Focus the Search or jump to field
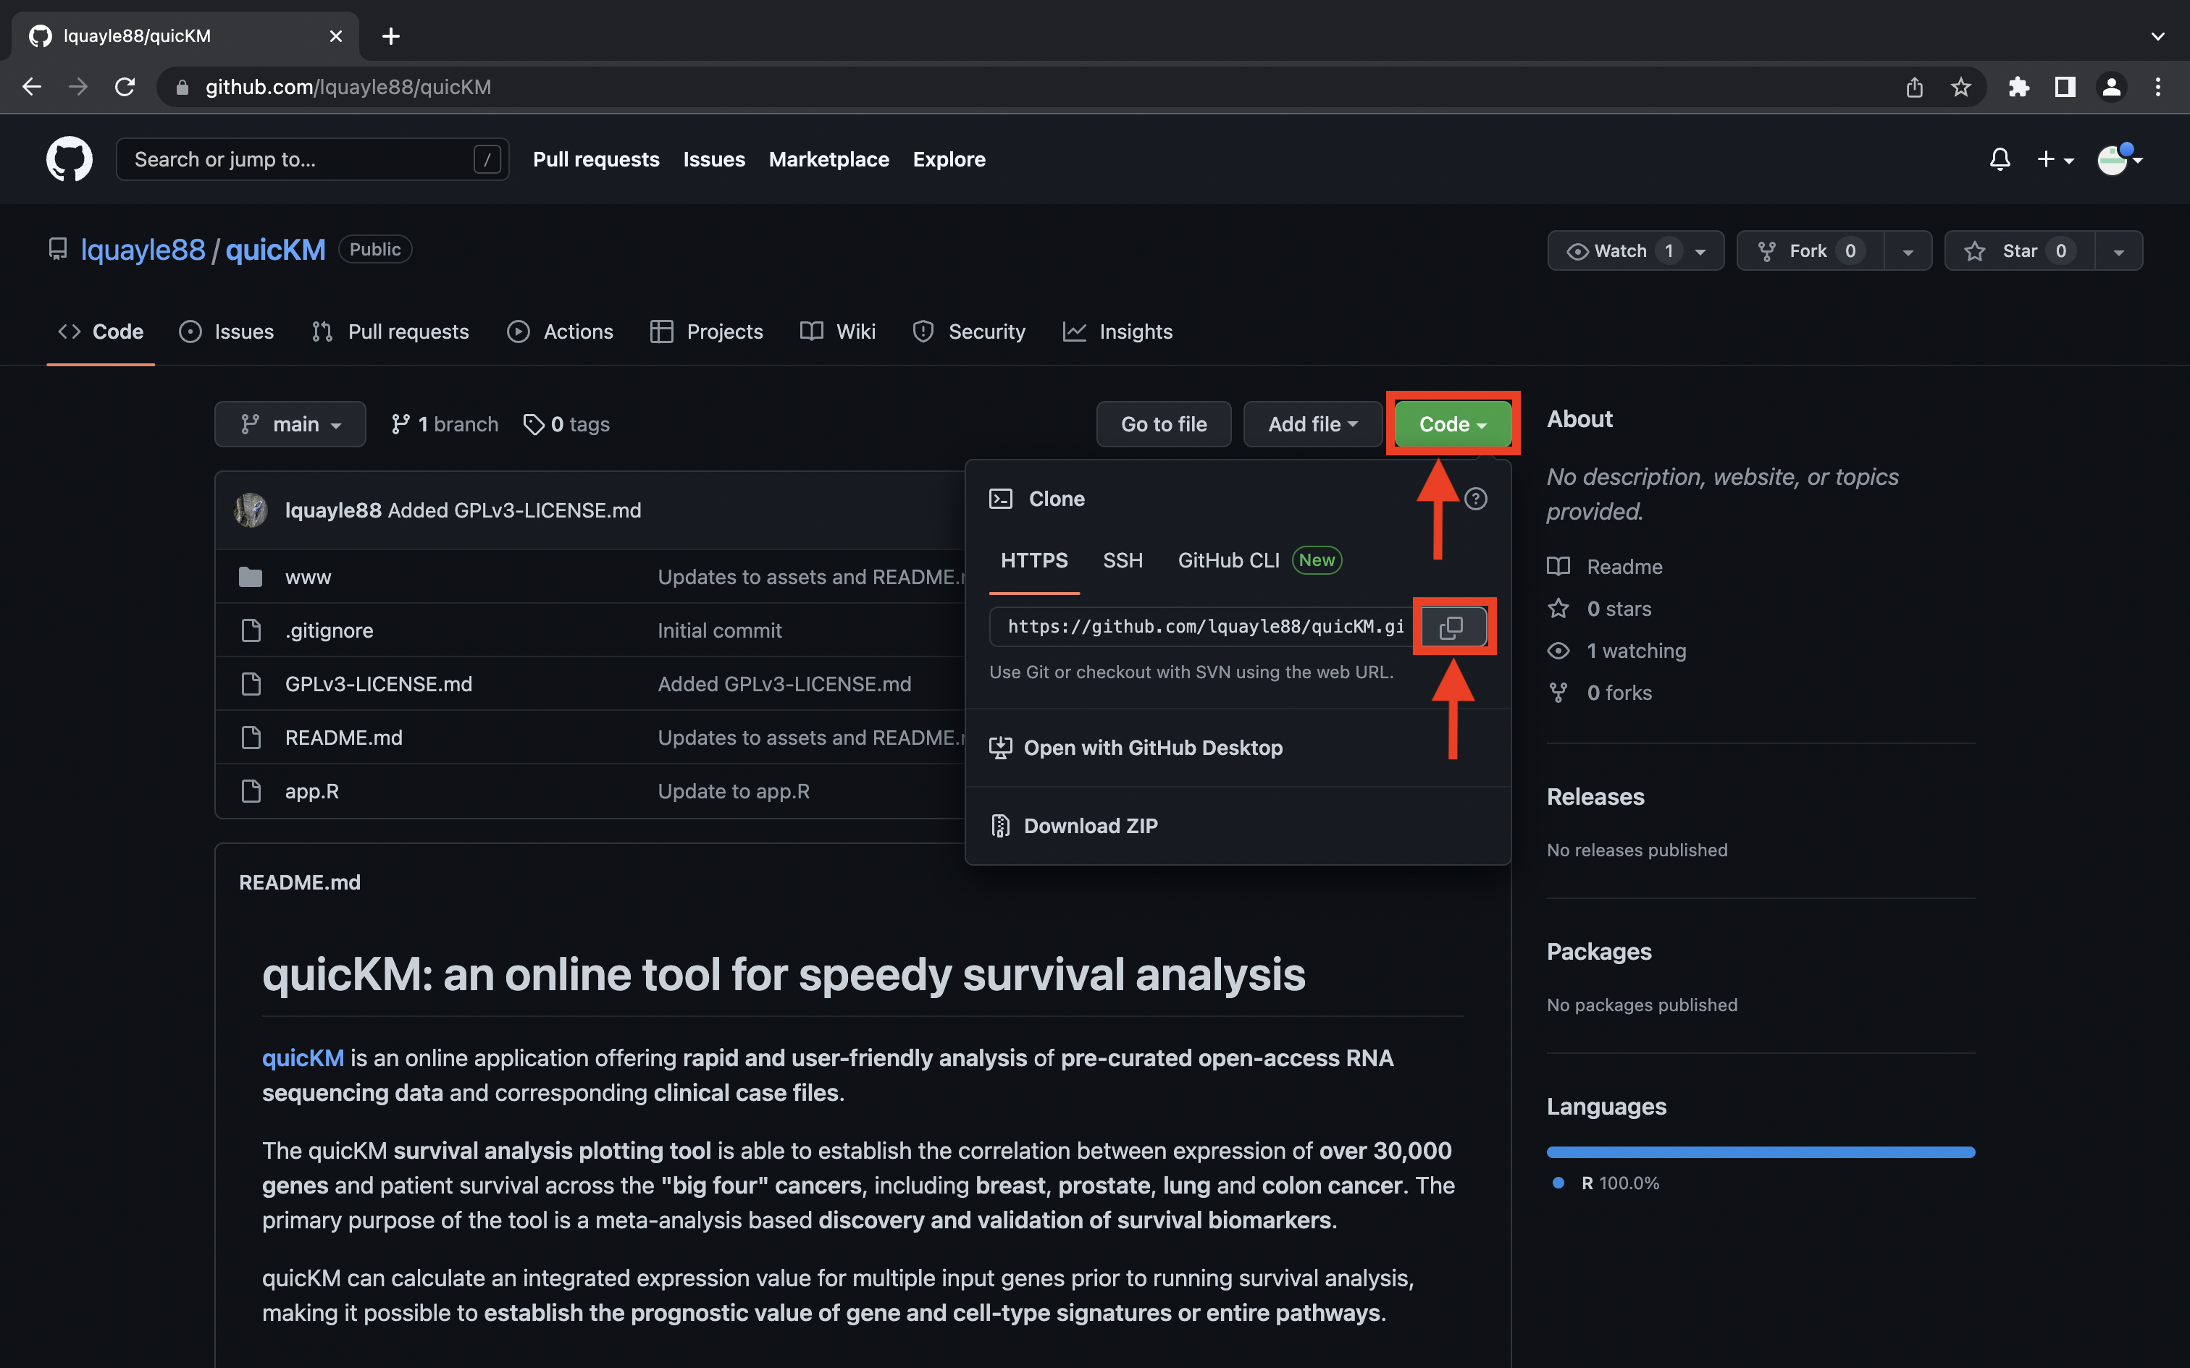Viewport: 2190px width, 1368px height. pyautogui.click(x=312, y=159)
